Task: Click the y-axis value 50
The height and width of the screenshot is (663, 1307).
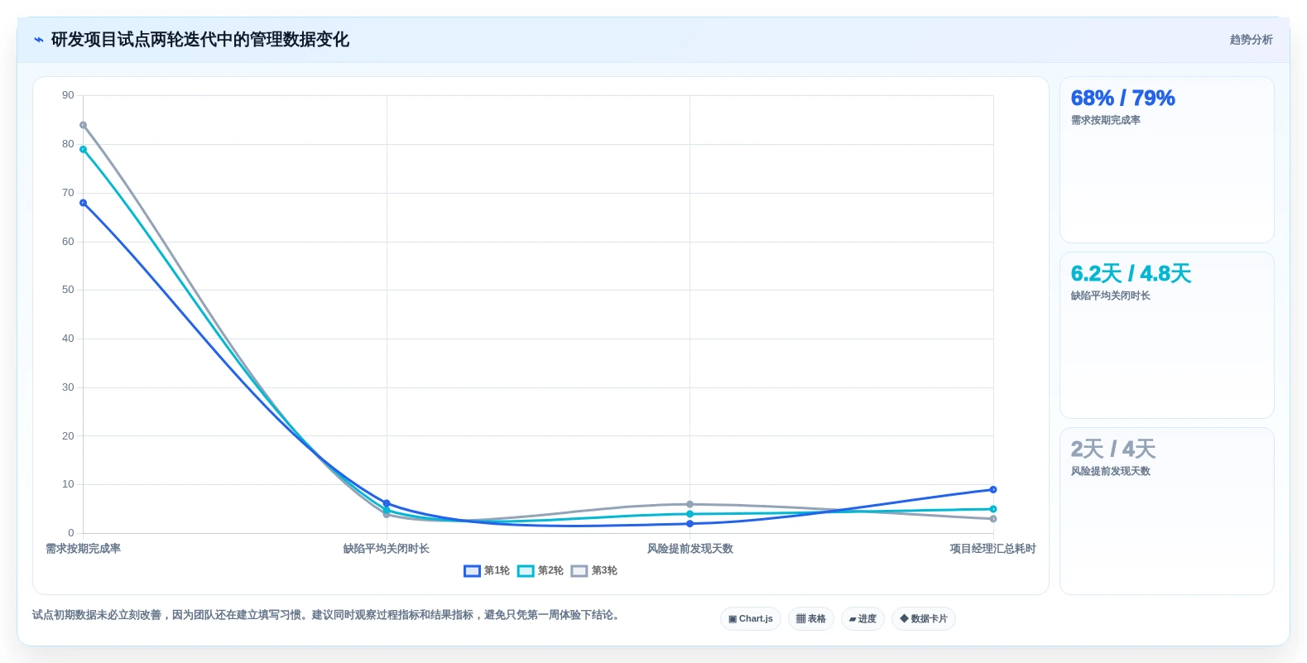Action: coord(68,290)
